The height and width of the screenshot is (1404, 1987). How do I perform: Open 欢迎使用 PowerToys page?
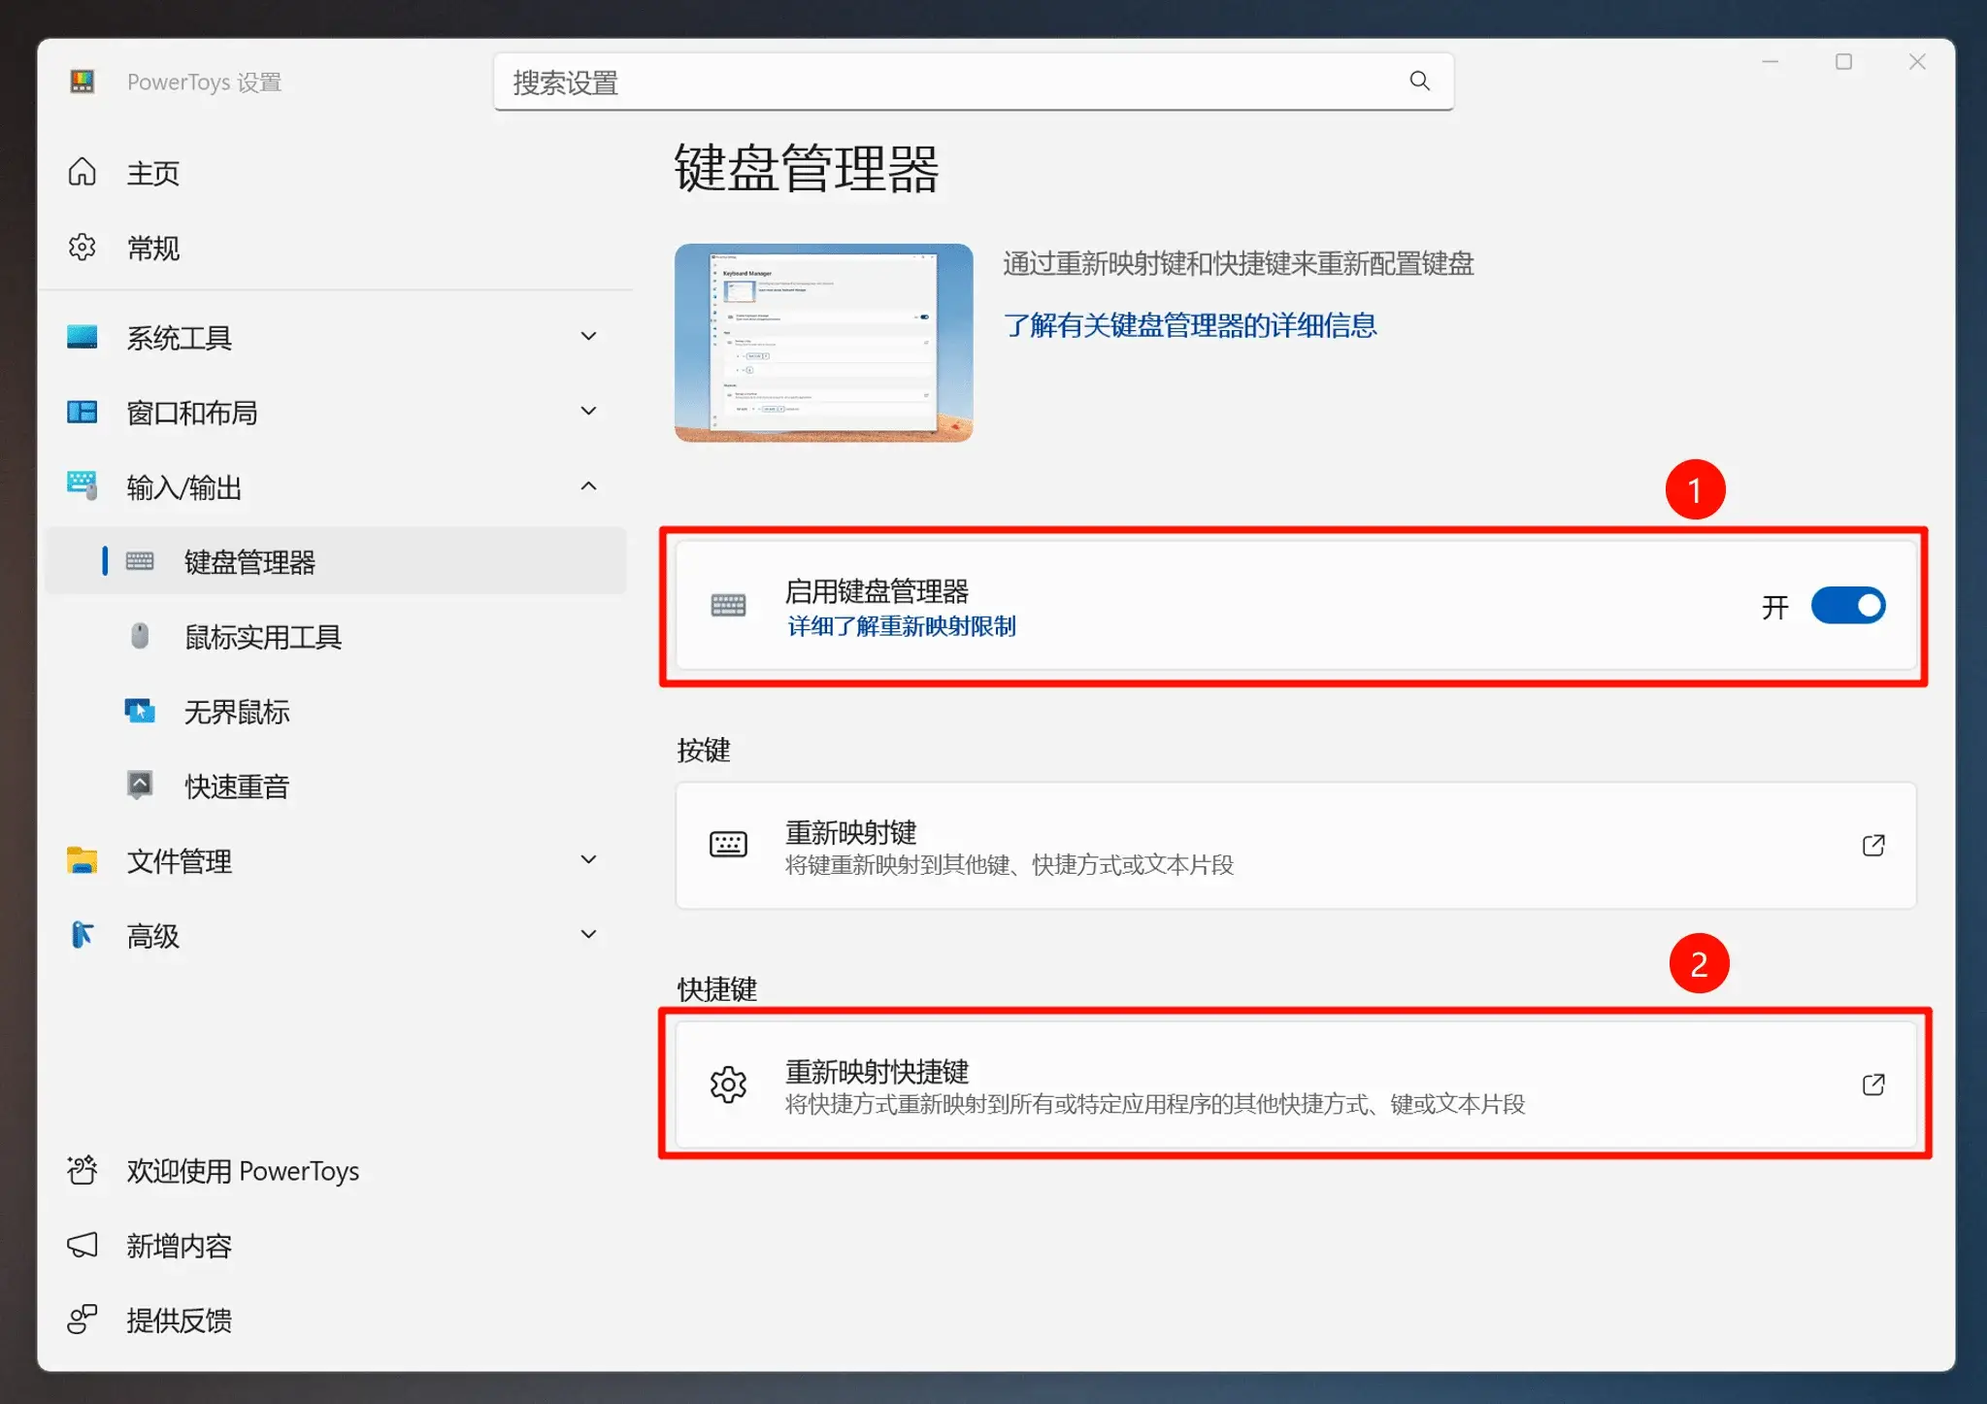[x=336, y=1171]
